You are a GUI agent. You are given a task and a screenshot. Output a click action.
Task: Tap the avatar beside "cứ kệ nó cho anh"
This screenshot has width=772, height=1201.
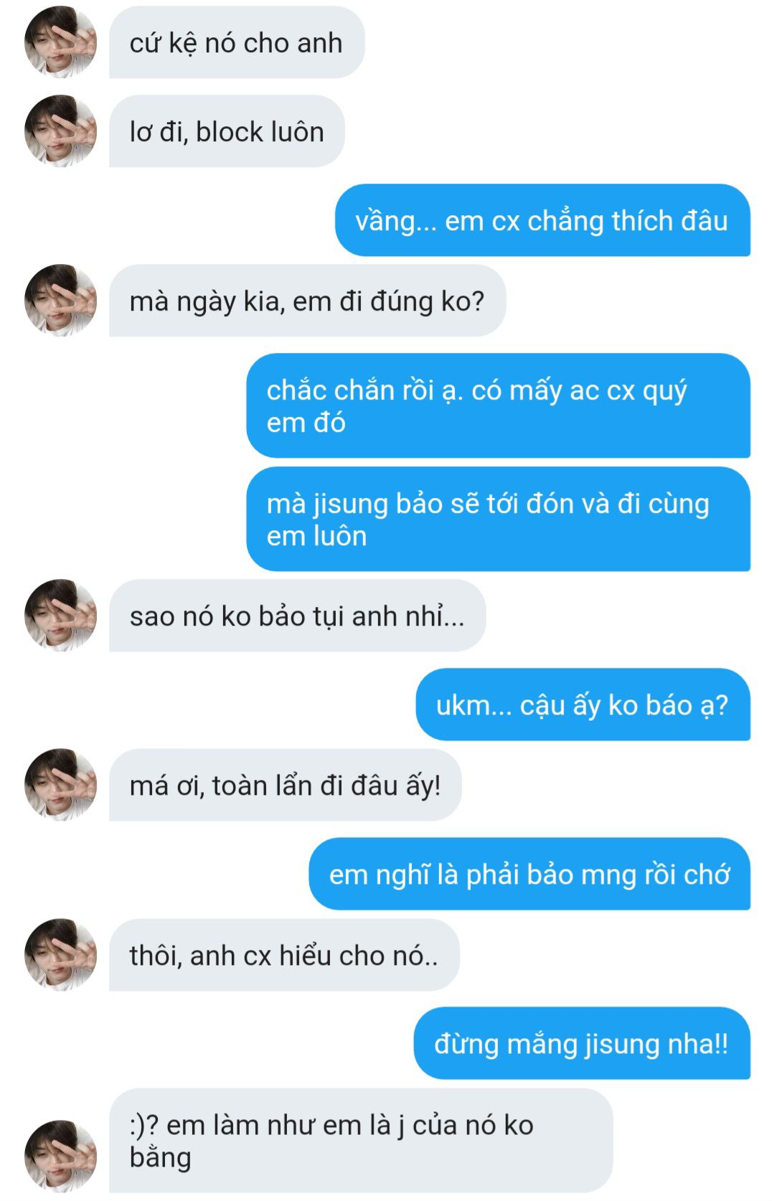[60, 42]
